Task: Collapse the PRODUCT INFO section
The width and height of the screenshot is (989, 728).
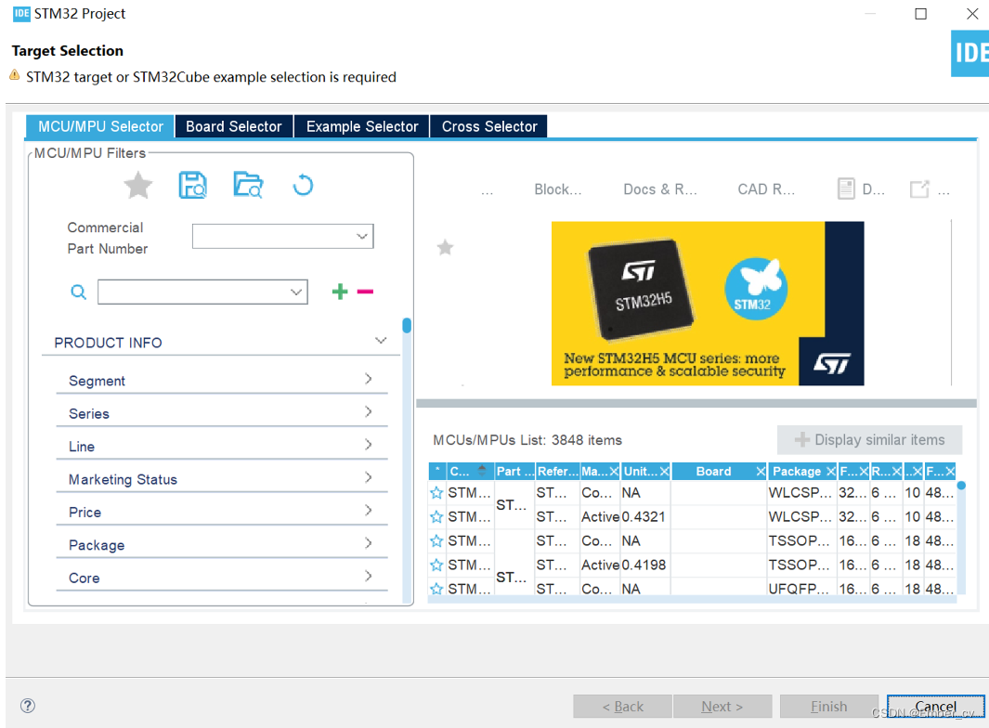Action: 381,341
